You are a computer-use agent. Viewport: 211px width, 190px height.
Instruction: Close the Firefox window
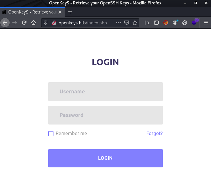206,3
